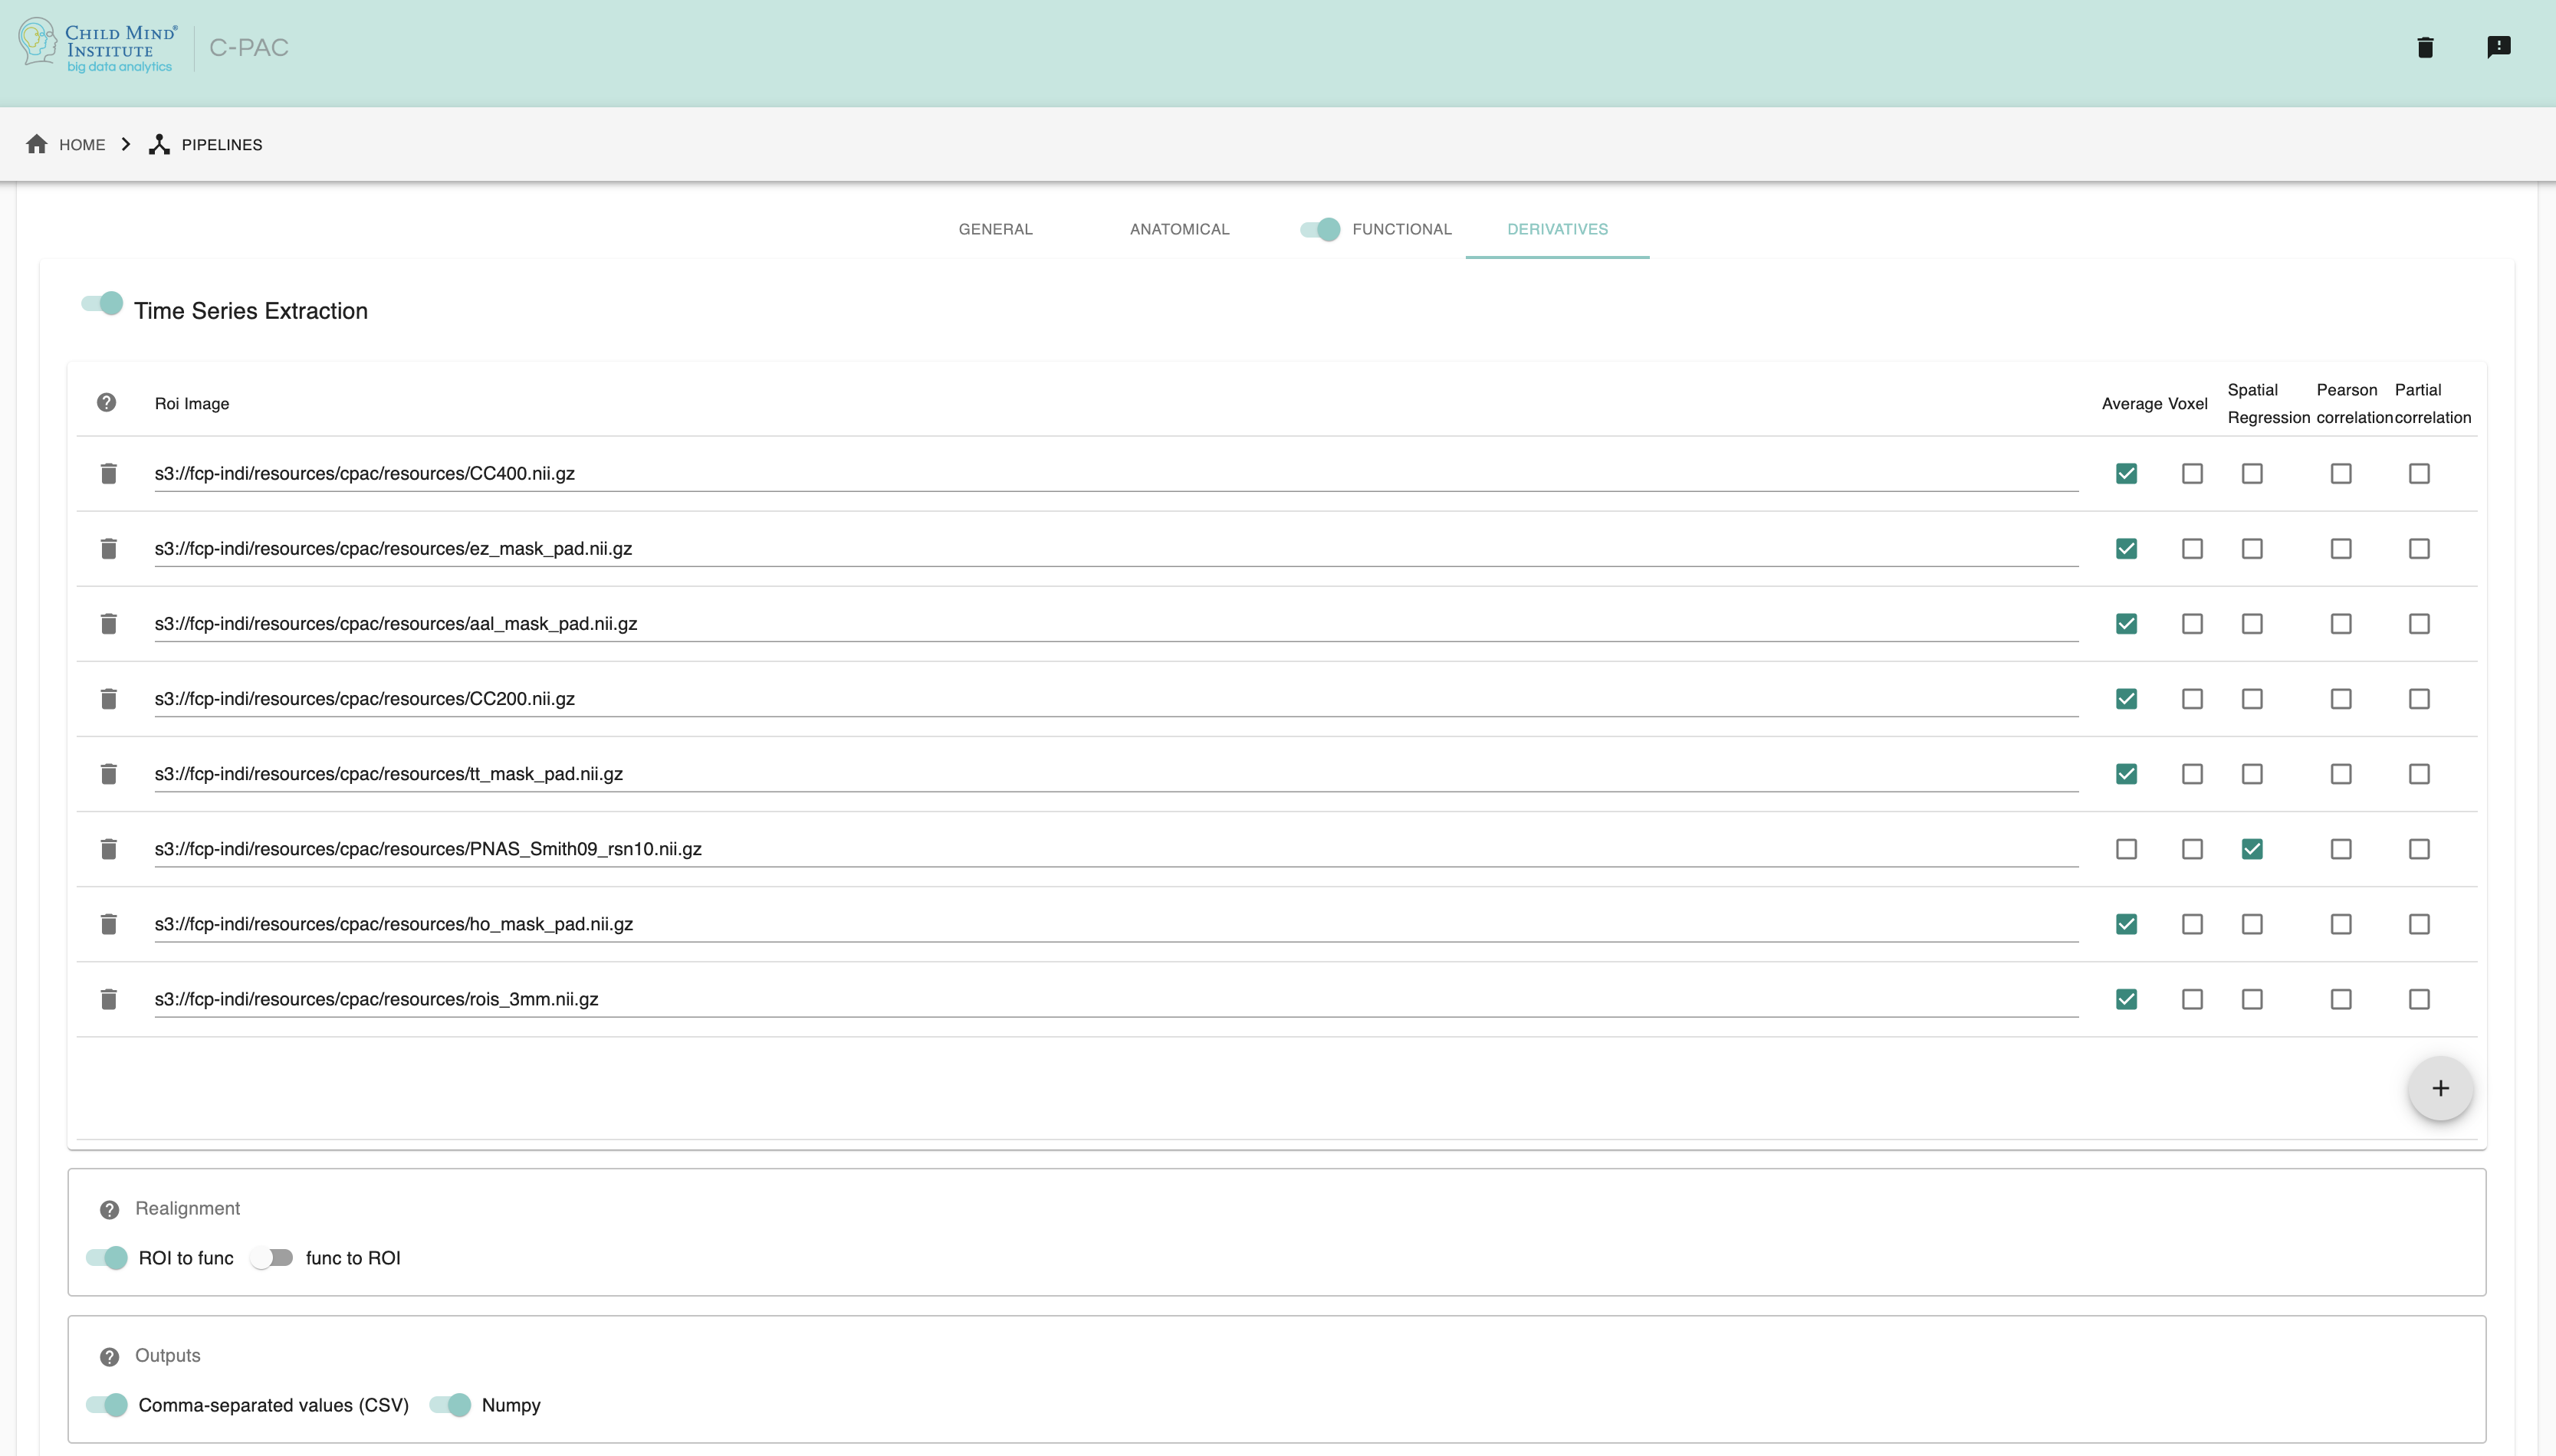
Task: Check Voxel for the CC200.nii.gz row
Action: pos(2192,699)
